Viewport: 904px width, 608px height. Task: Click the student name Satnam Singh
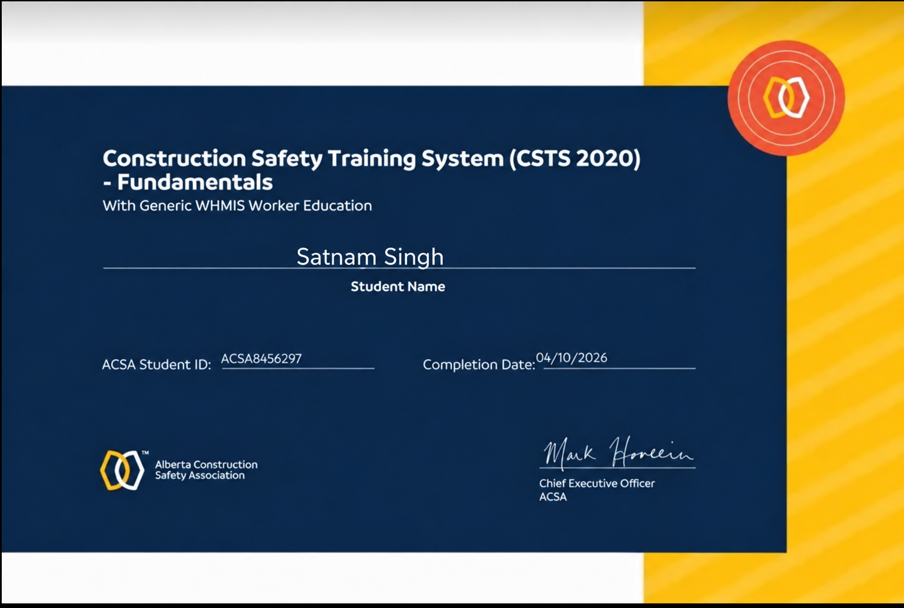click(370, 257)
